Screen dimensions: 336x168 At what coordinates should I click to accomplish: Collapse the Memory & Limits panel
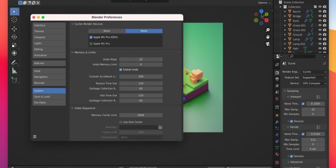[73, 52]
